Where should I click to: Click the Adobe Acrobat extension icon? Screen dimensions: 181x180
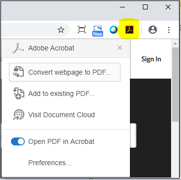coord(129,30)
